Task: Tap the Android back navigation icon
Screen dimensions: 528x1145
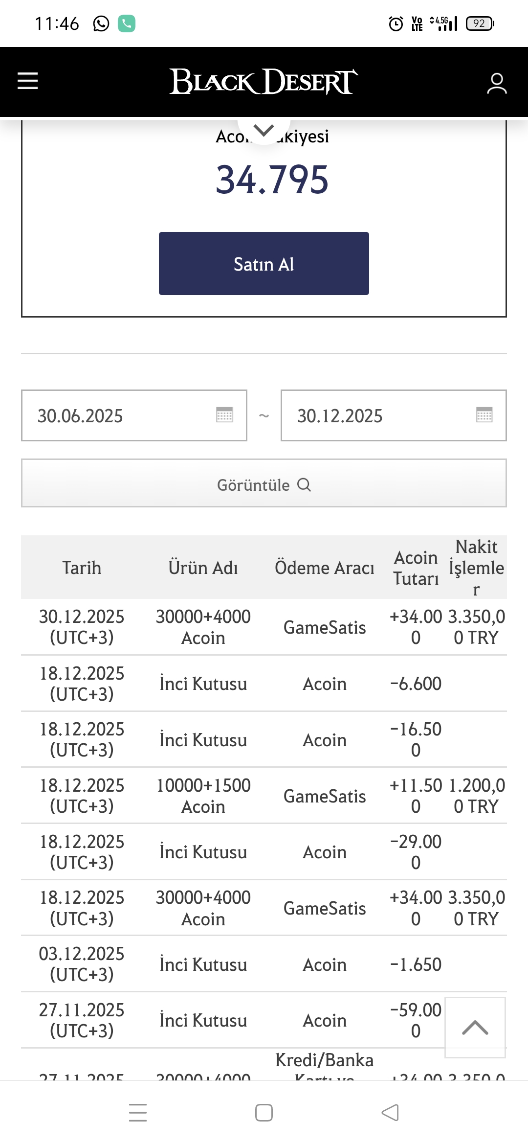Action: [x=390, y=1112]
